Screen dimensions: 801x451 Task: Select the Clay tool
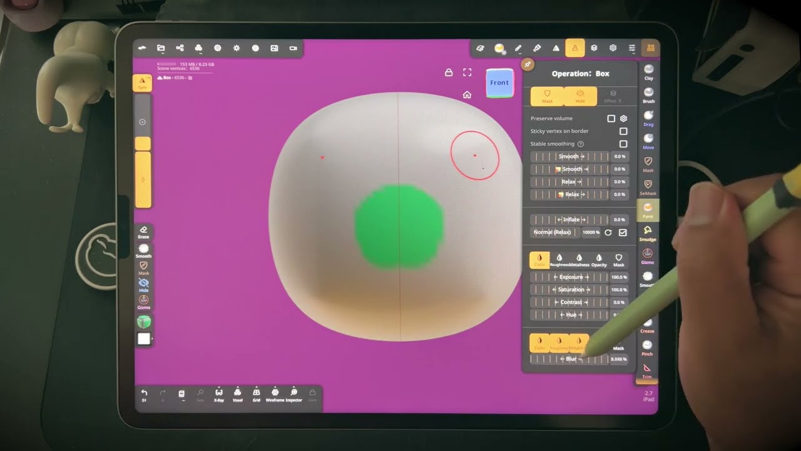[648, 72]
